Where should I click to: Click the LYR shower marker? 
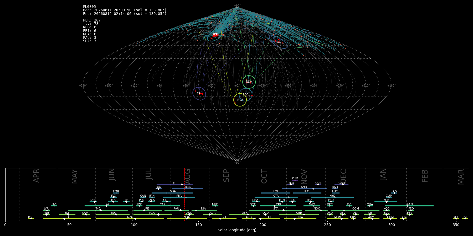(47, 210)
